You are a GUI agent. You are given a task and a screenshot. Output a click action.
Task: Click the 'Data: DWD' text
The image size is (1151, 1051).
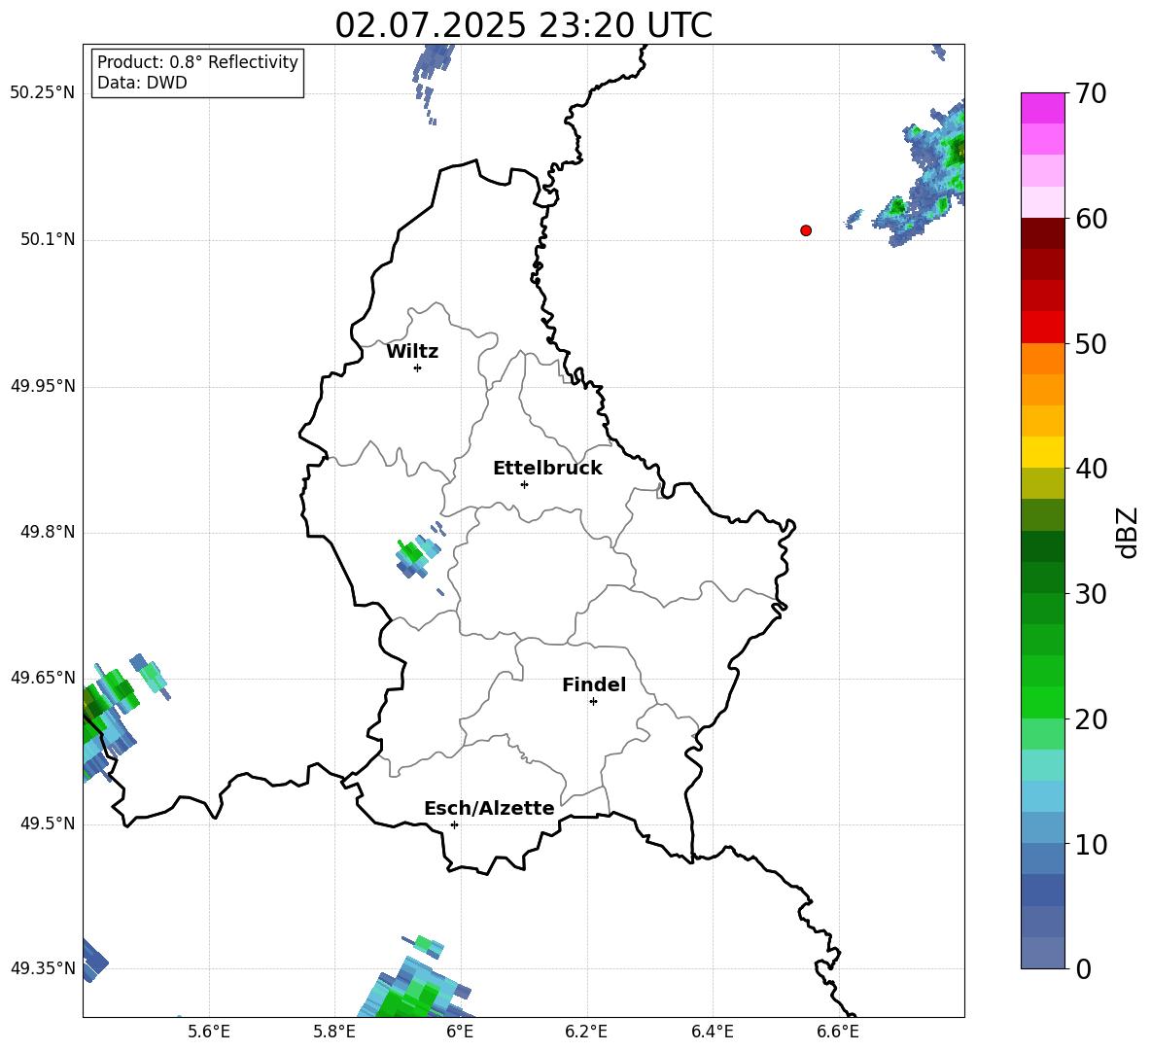pyautogui.click(x=142, y=83)
